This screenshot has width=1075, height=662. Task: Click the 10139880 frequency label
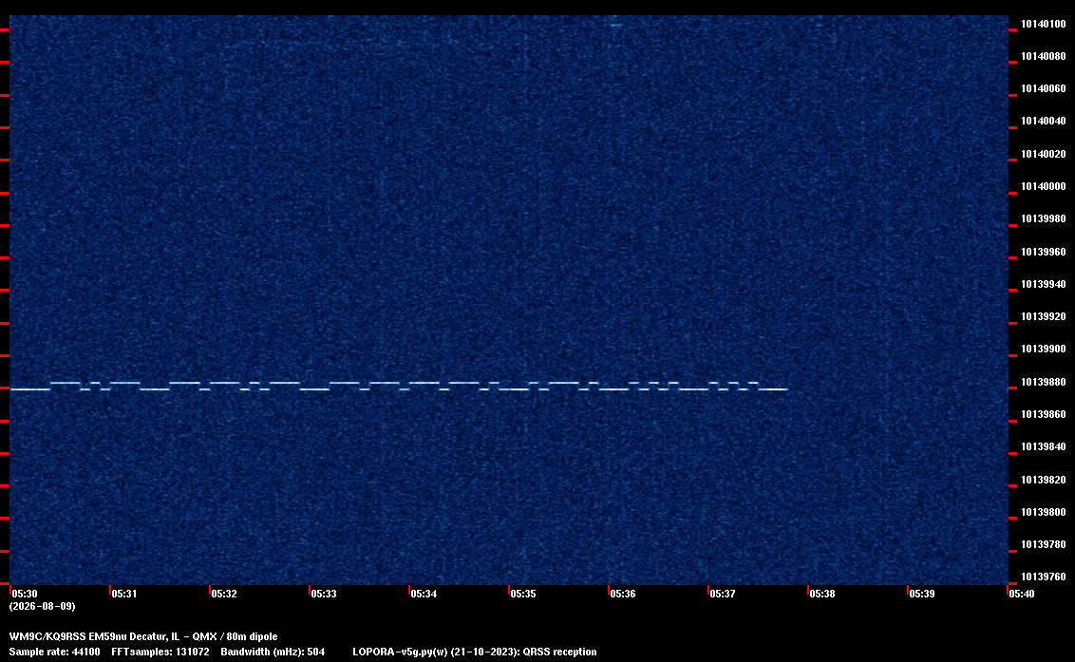pyautogui.click(x=1043, y=382)
